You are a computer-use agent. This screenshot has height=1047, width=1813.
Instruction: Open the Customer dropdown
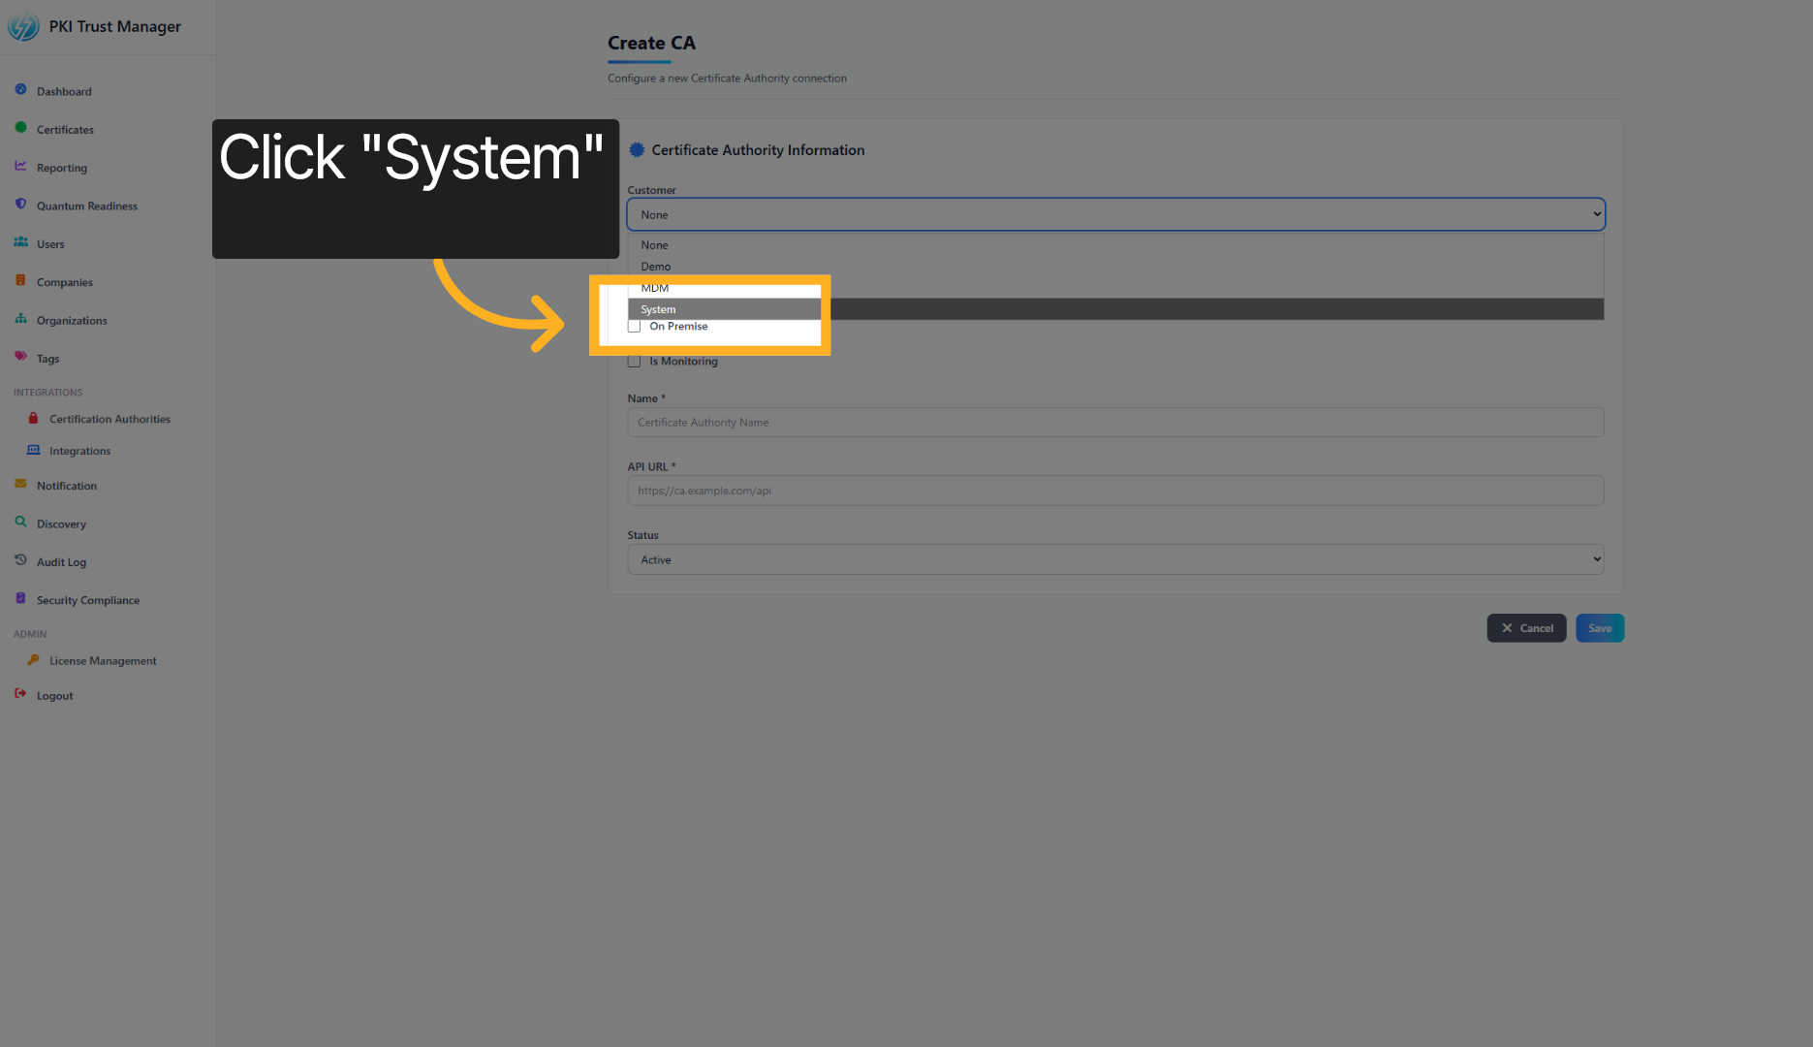point(1115,214)
